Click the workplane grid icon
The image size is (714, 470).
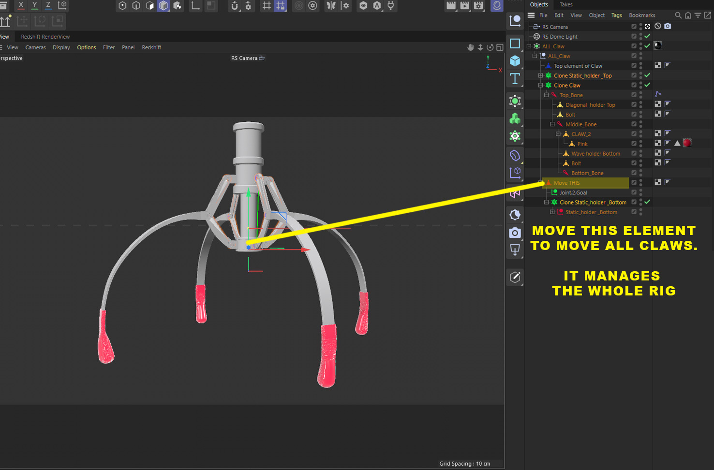click(x=267, y=6)
